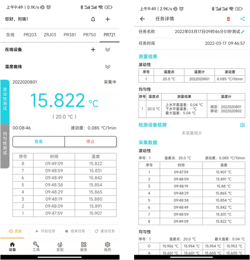Click temperature 15.880 in left table

[96, 199]
